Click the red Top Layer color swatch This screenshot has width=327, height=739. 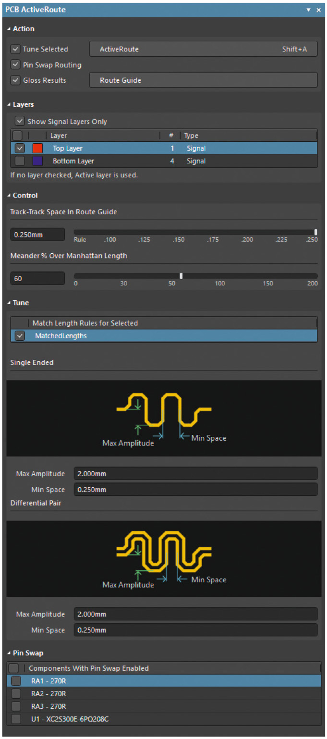[x=37, y=148]
